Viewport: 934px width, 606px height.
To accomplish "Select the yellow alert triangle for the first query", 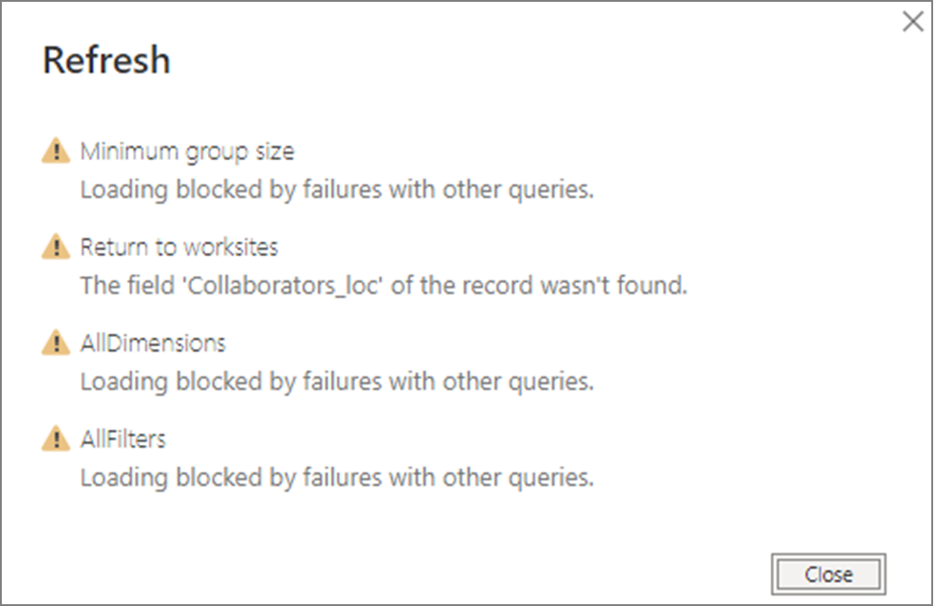I will click(55, 150).
